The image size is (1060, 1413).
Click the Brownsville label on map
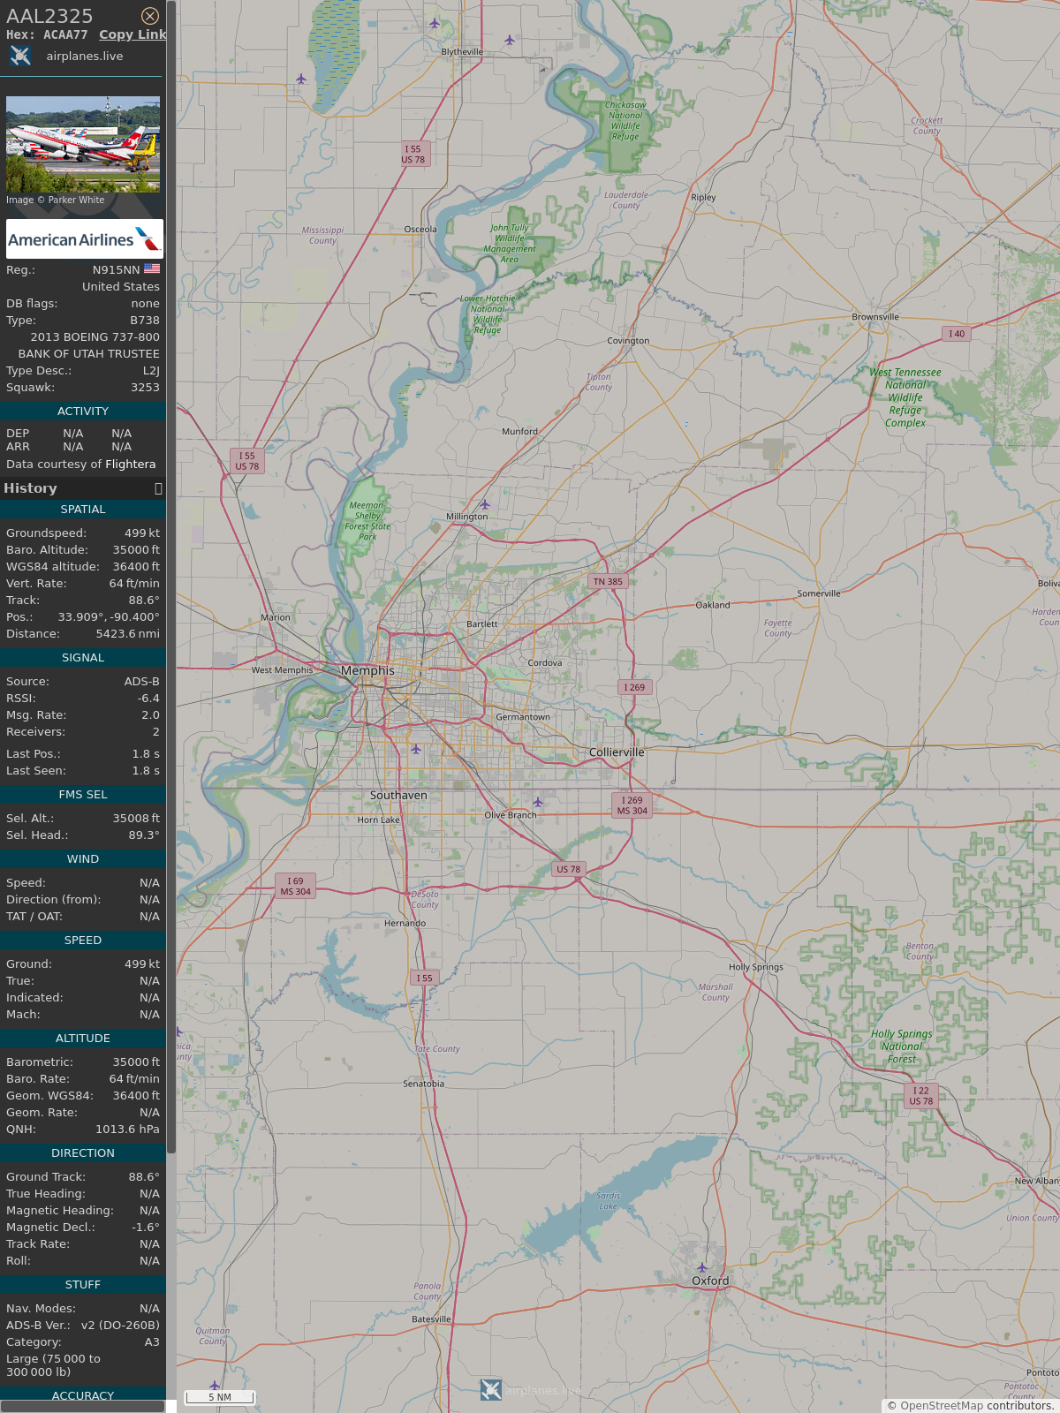tap(875, 316)
